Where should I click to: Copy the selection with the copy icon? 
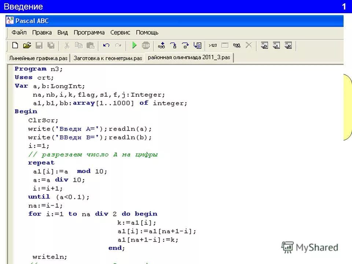[78, 45]
